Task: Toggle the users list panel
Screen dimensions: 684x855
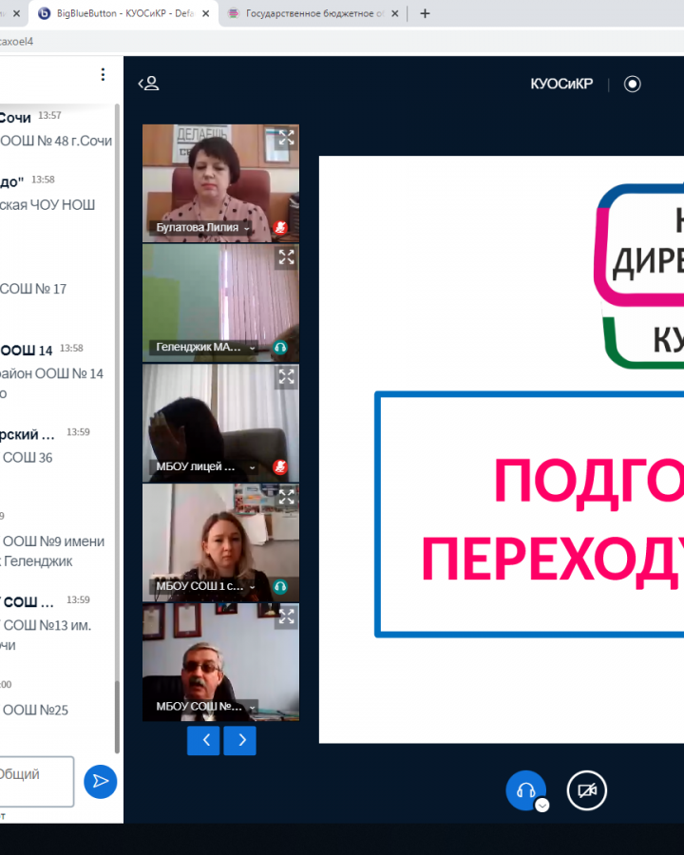Action: click(x=148, y=84)
